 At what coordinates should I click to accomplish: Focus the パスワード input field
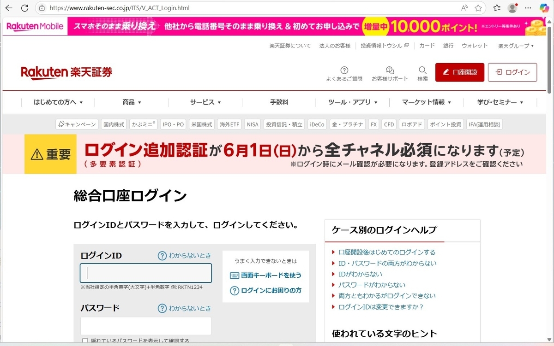click(x=146, y=326)
